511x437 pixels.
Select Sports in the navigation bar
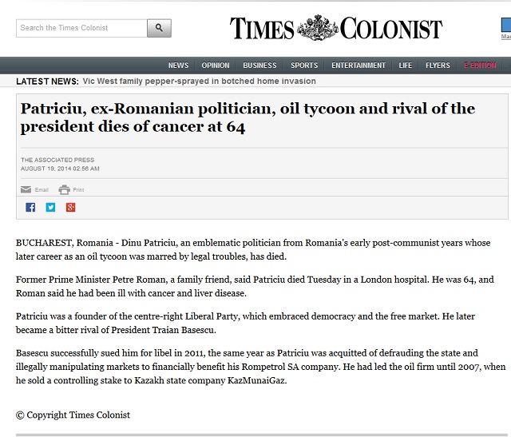click(x=304, y=66)
